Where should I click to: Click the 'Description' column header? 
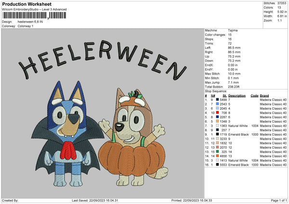(237, 96)
